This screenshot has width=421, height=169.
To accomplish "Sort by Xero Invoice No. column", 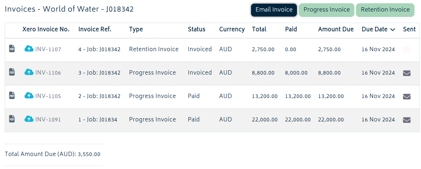I will (46, 29).
